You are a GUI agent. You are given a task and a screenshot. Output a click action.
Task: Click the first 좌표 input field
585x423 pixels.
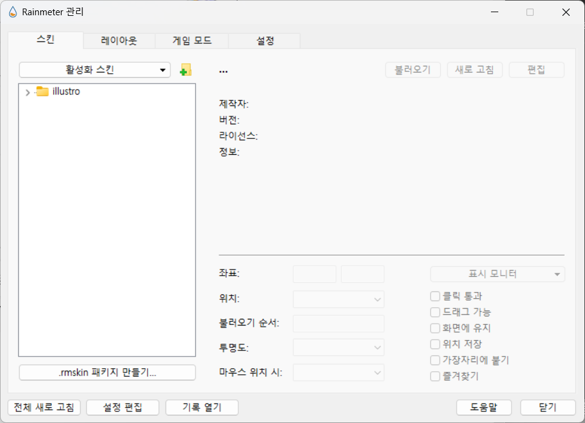(314, 274)
